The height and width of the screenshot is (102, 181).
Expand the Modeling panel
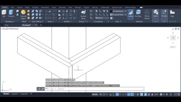pyautogui.click(x=10, y=22)
